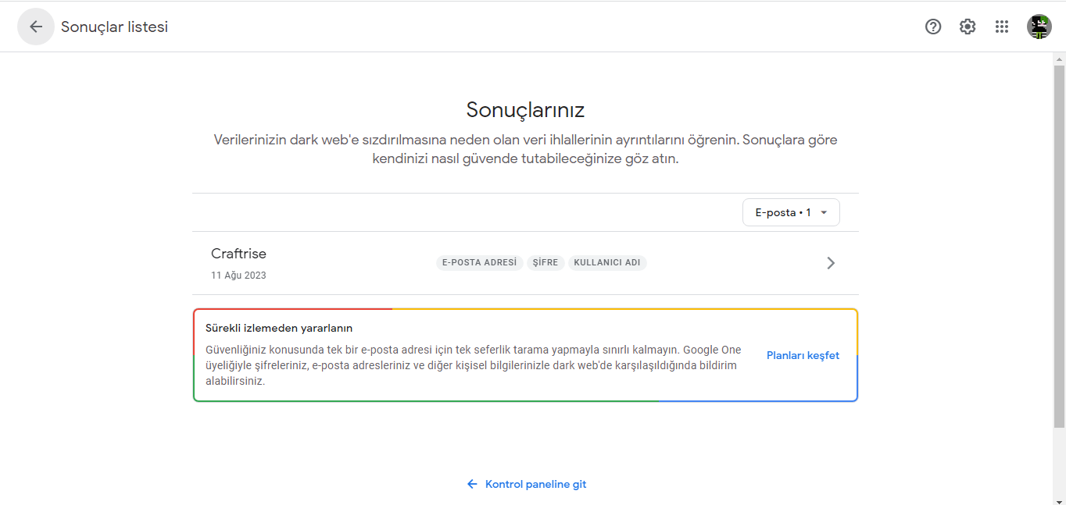Open the help question mark icon
This screenshot has height=505, width=1066.
click(x=933, y=27)
